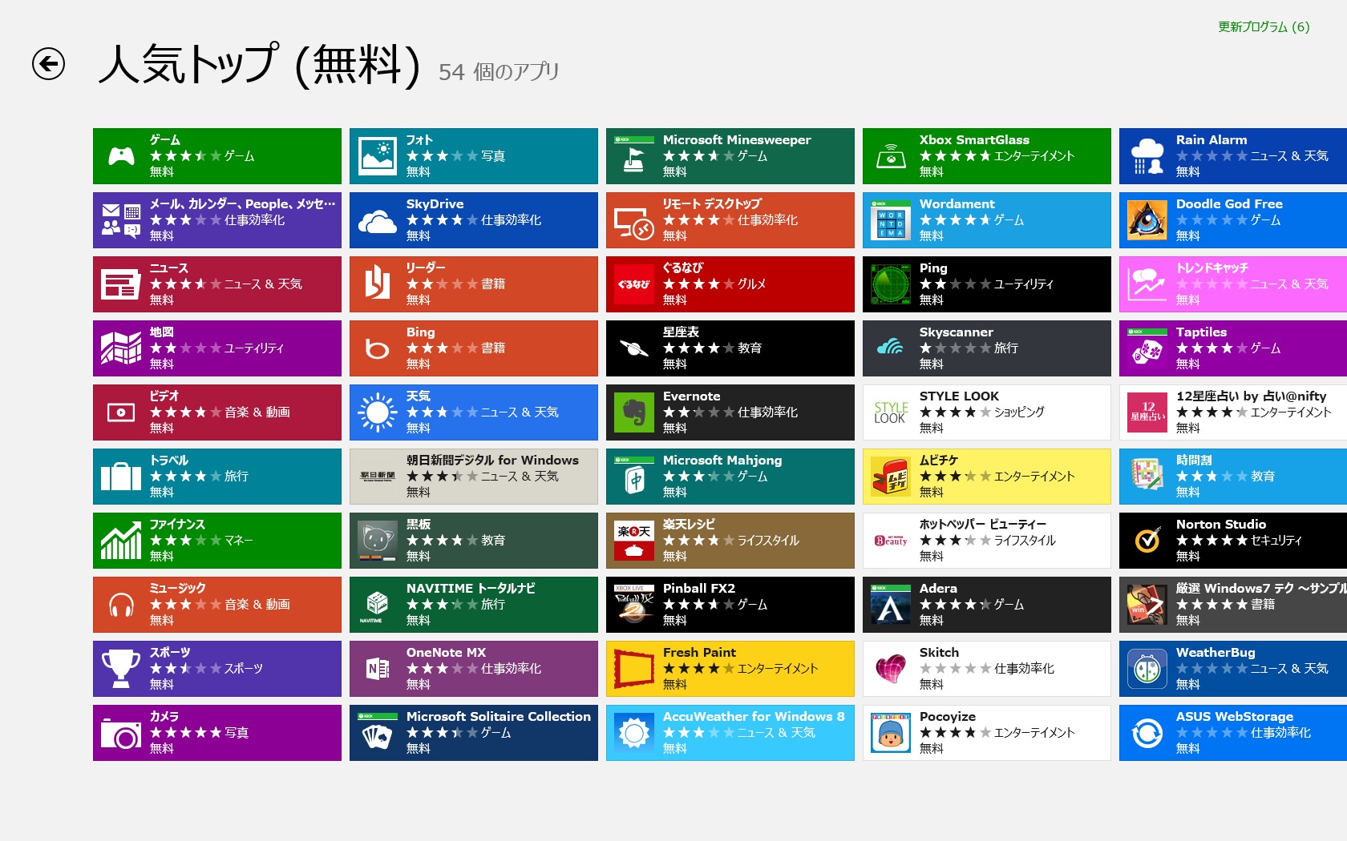This screenshot has width=1347, height=841.
Task: Click the 黒板 cat thumbnail
Action: tap(378, 541)
